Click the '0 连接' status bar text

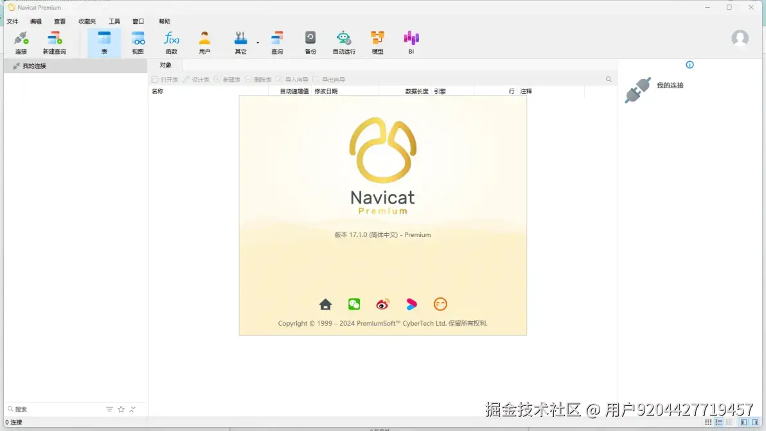pos(13,423)
